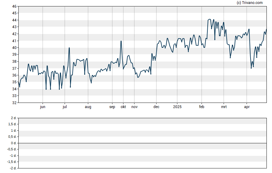Image resolution: width=272 pixels, height=173 pixels.
Task: Click the '-1 d.' lower chart label
Action: [x=13, y=156]
